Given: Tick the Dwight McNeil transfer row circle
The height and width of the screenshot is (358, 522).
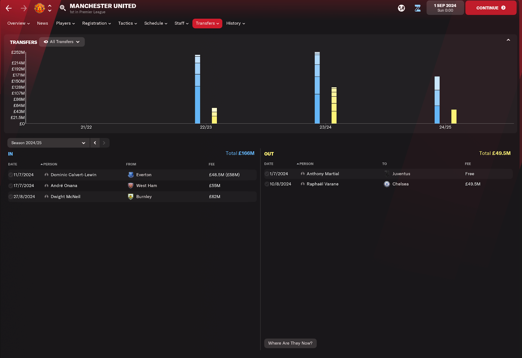Looking at the screenshot, I should coord(11,197).
